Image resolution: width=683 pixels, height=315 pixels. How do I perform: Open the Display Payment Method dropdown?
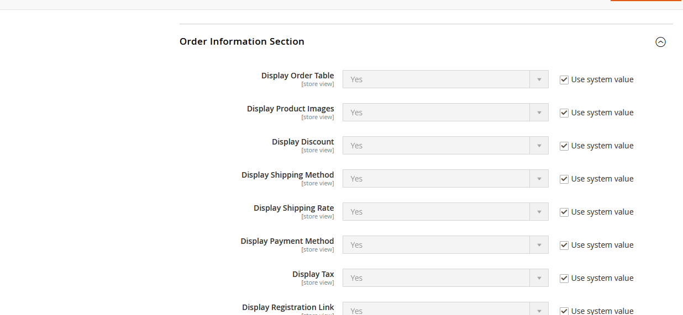coord(445,245)
